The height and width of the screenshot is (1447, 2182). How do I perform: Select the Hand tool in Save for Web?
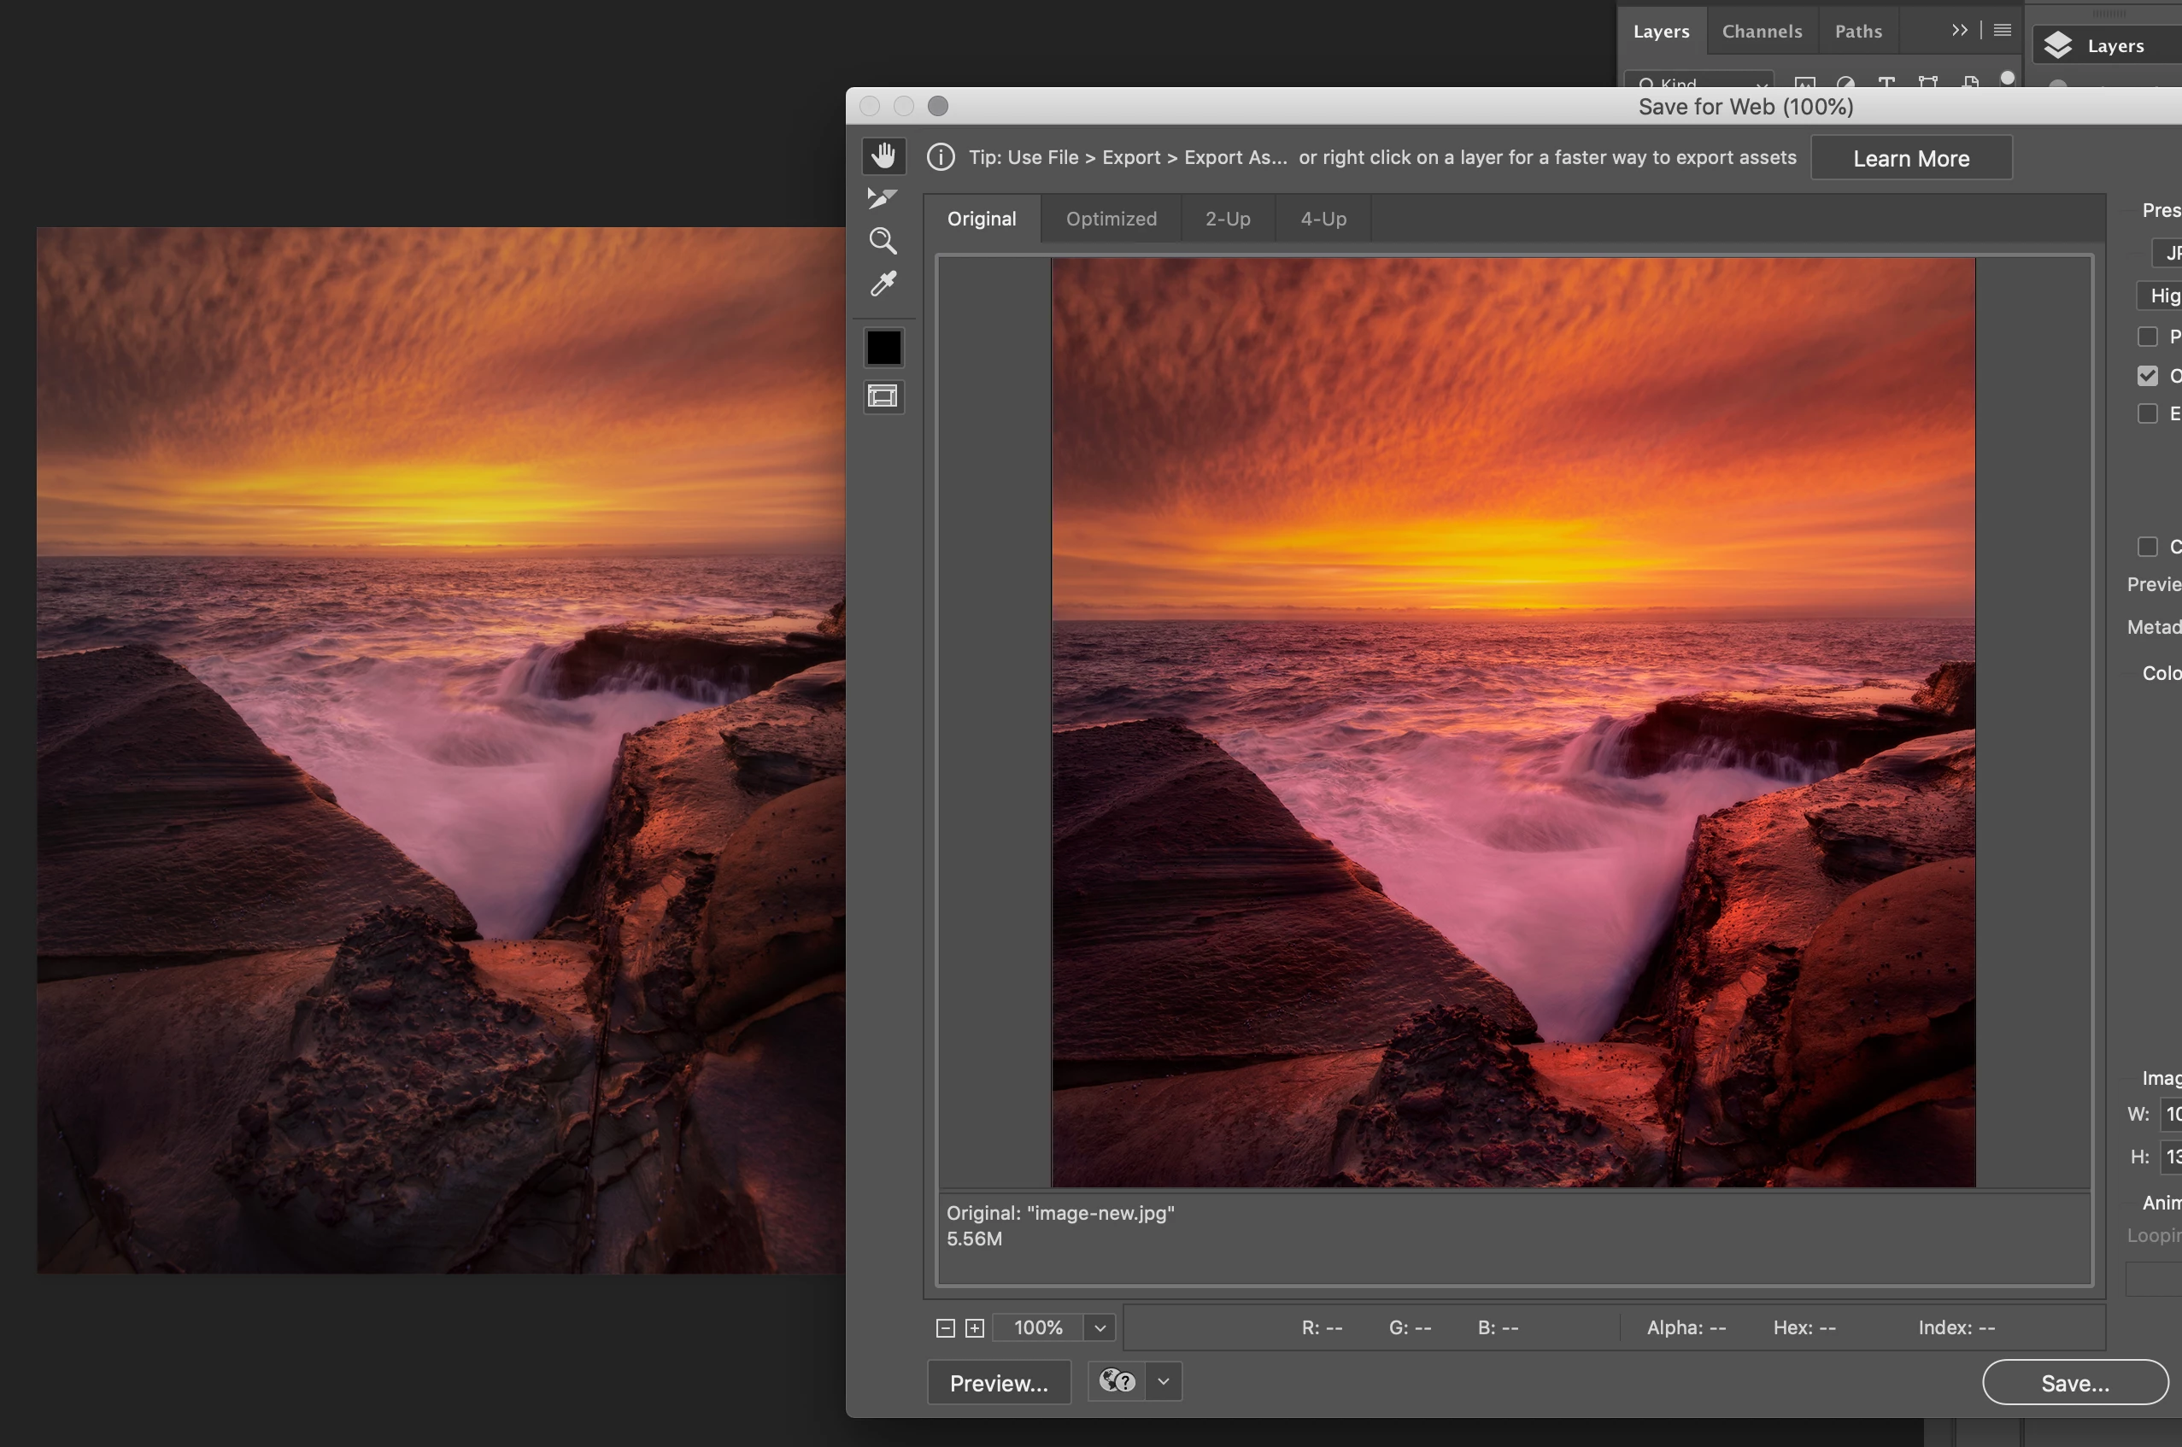point(883,155)
